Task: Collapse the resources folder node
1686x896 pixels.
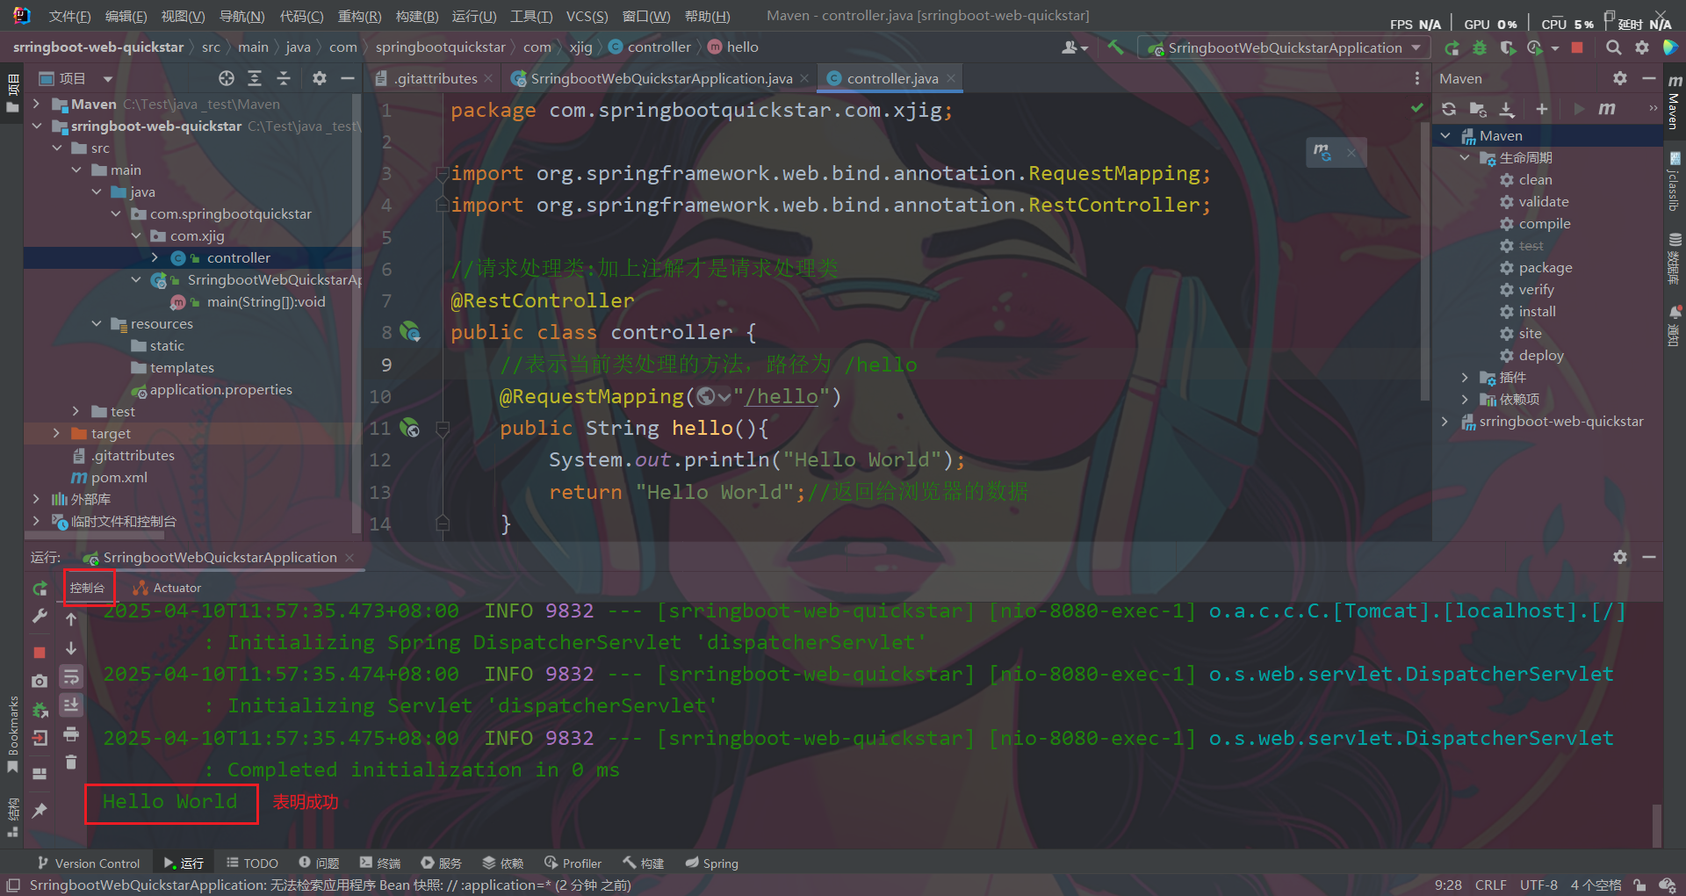Action: [97, 323]
